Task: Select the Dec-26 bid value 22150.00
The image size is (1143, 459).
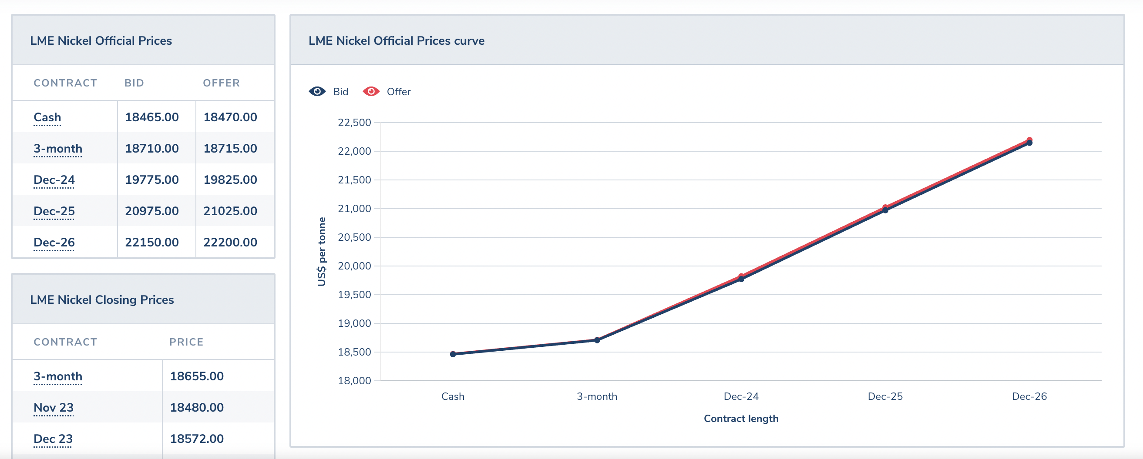Action: tap(152, 243)
